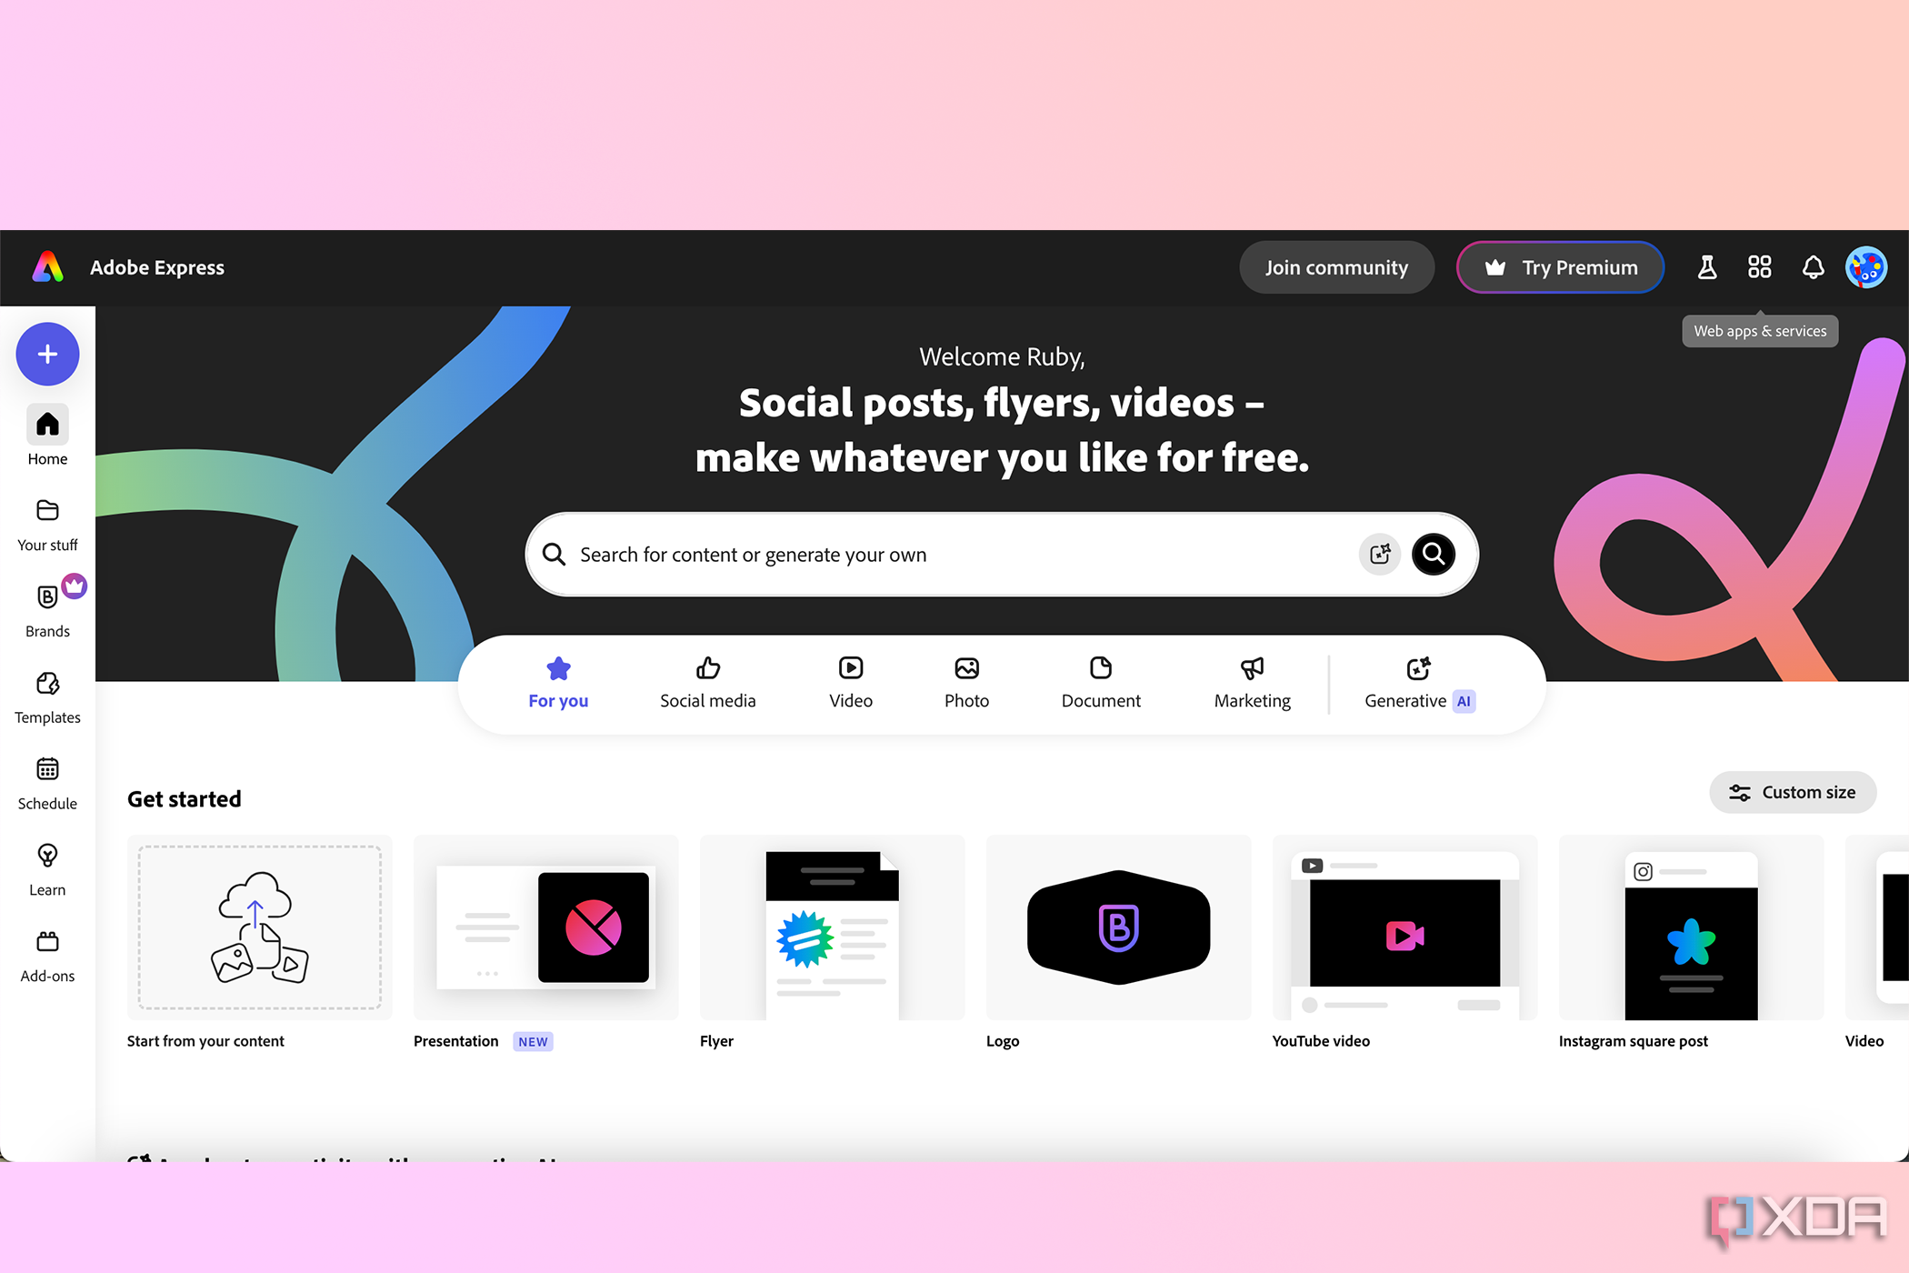Click the Create new plus icon
Image resolution: width=1909 pixels, height=1273 pixels.
pos(47,354)
